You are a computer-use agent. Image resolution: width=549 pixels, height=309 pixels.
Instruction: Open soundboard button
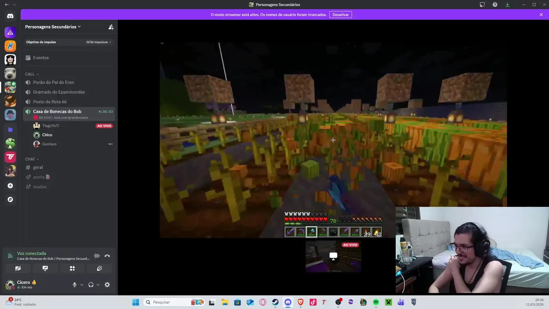pyautogui.click(x=100, y=268)
